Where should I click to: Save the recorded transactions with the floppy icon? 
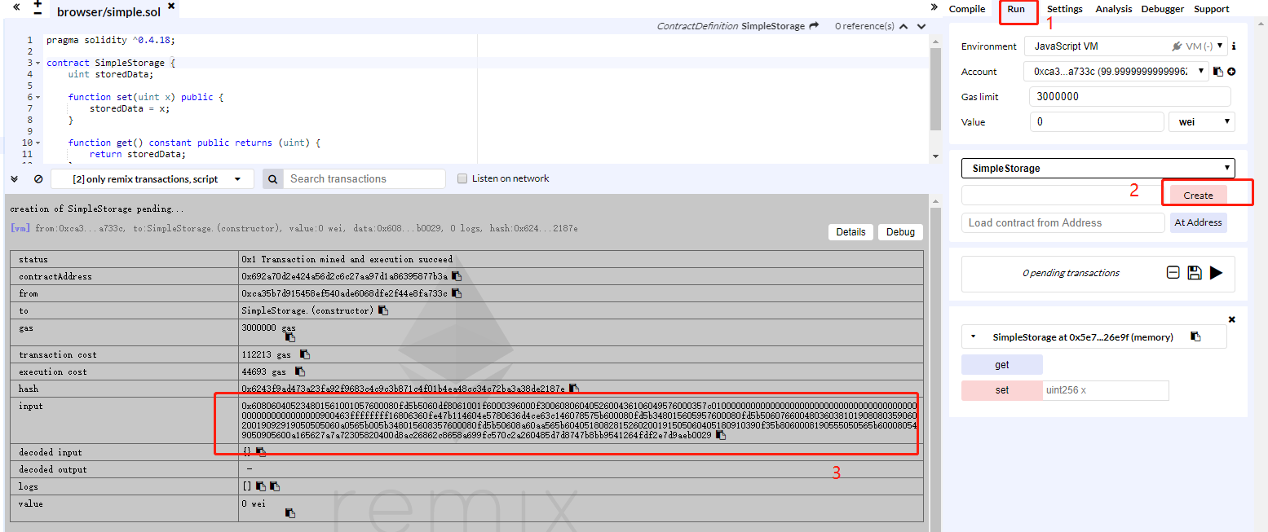[x=1195, y=273]
